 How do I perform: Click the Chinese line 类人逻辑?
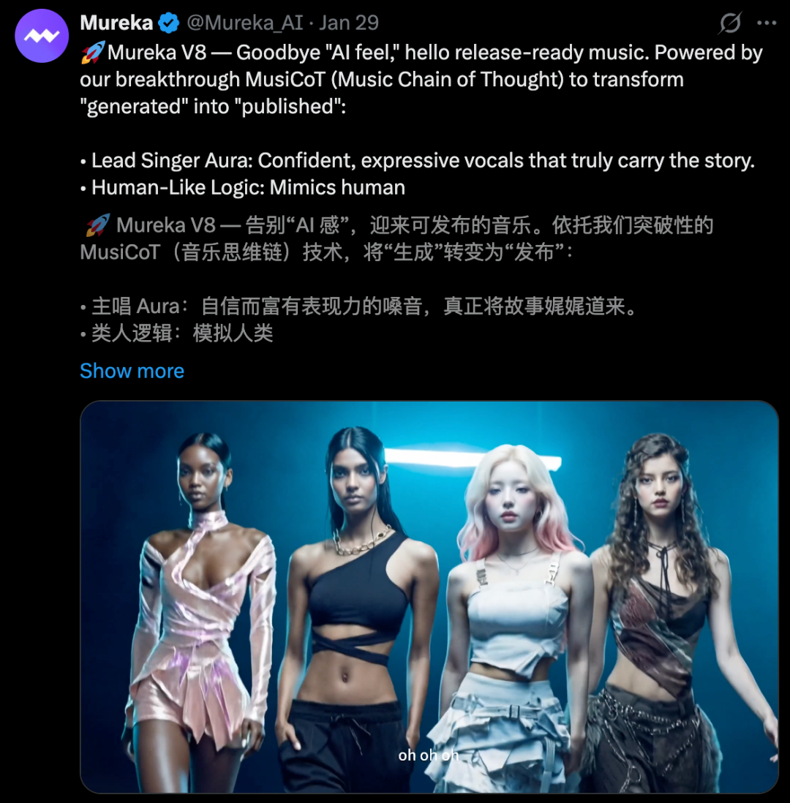point(177,333)
